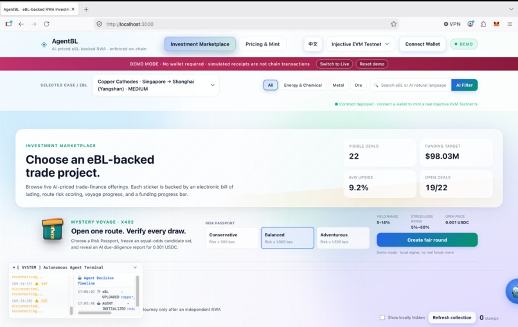Screen dimensions: 518x327
Task: Click the Open Deals 19/22 stat card
Action: [456, 184]
